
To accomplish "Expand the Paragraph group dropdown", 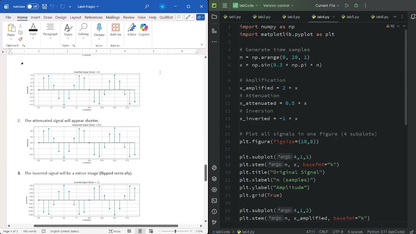I will coord(50,38).
